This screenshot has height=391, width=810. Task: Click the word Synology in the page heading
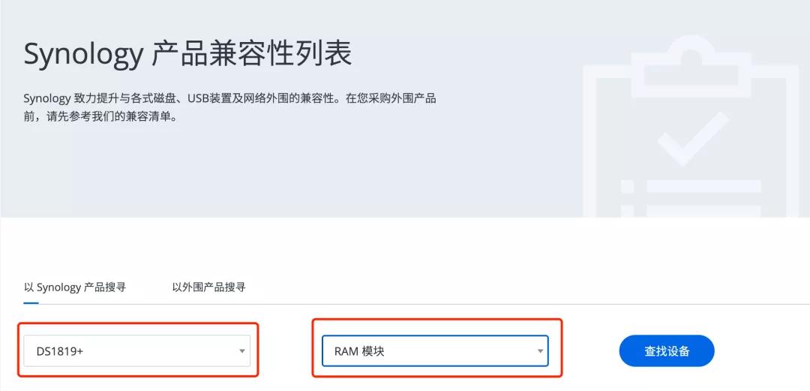82,56
